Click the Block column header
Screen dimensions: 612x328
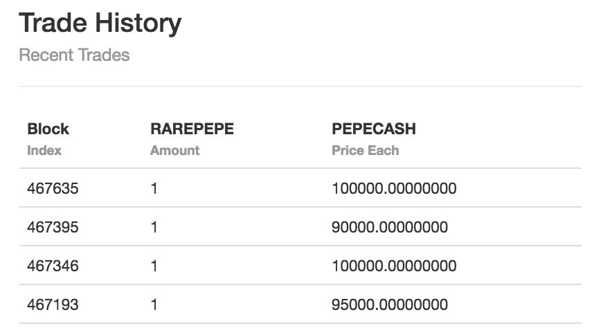pos(48,129)
